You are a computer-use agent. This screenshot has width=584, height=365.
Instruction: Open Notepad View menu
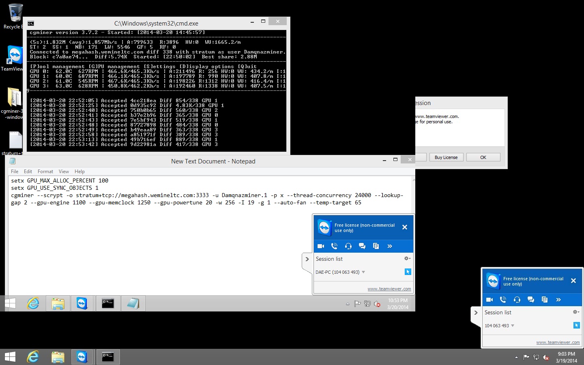(64, 172)
